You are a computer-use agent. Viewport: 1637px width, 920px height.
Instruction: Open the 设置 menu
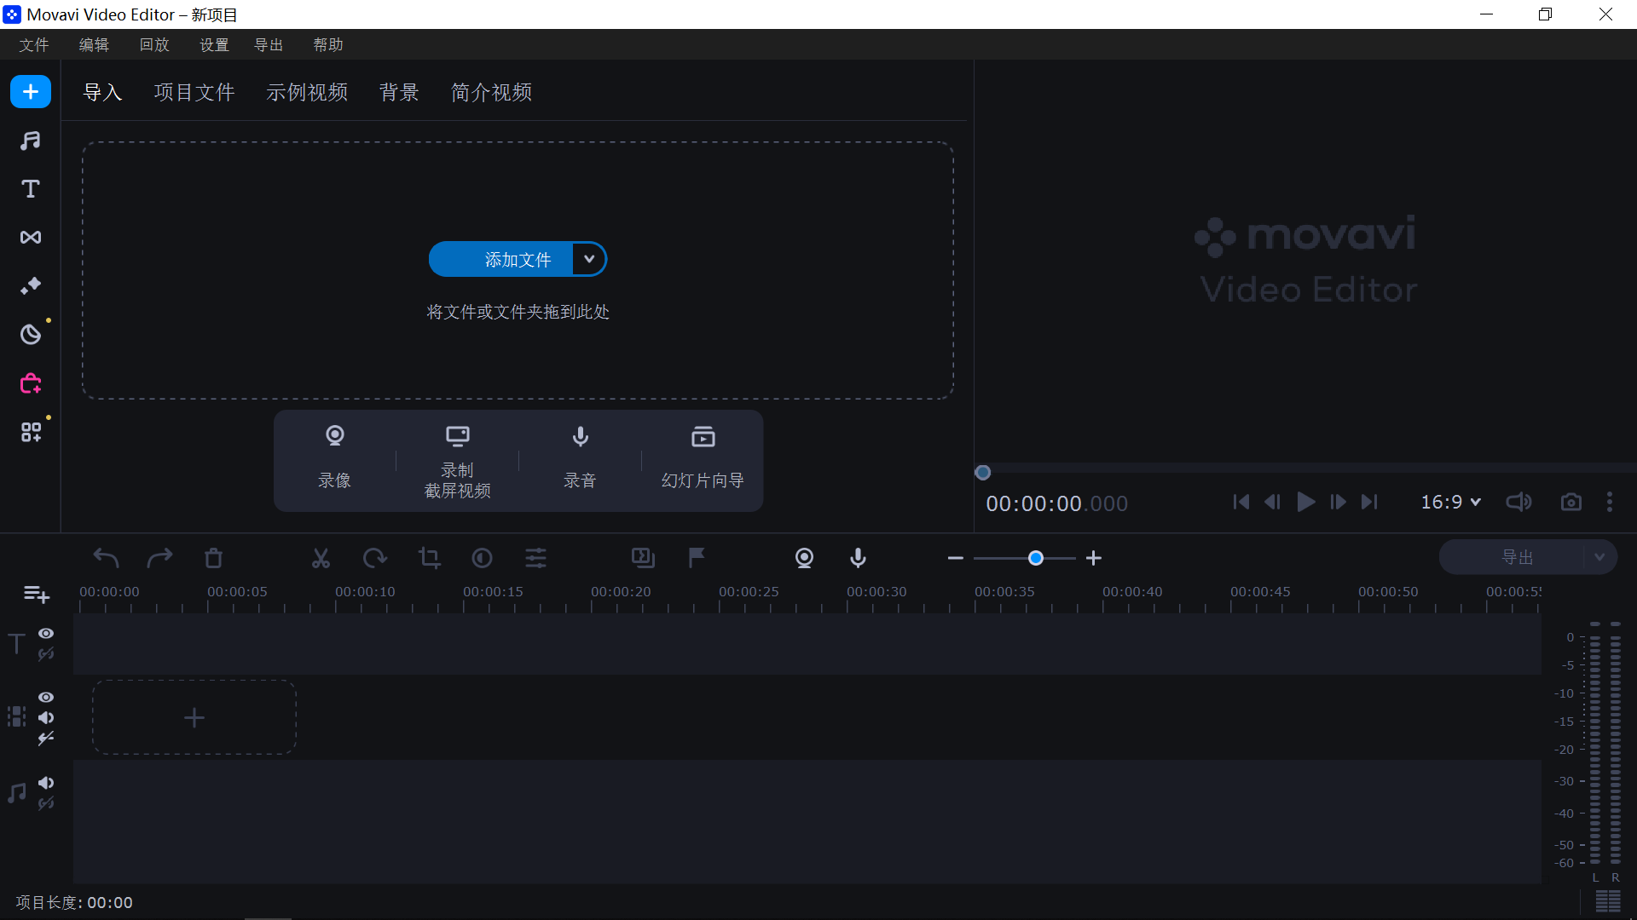(x=214, y=45)
